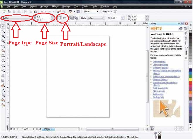Select the Eyedropper tool
Viewport: 193px width, 139px height.
3,90
